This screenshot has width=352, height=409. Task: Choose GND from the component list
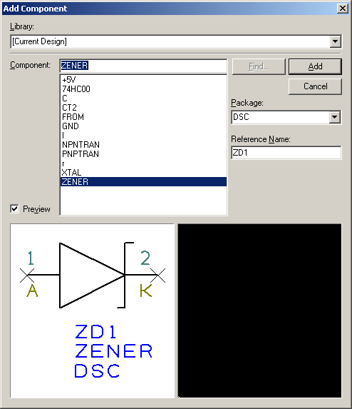click(x=143, y=126)
